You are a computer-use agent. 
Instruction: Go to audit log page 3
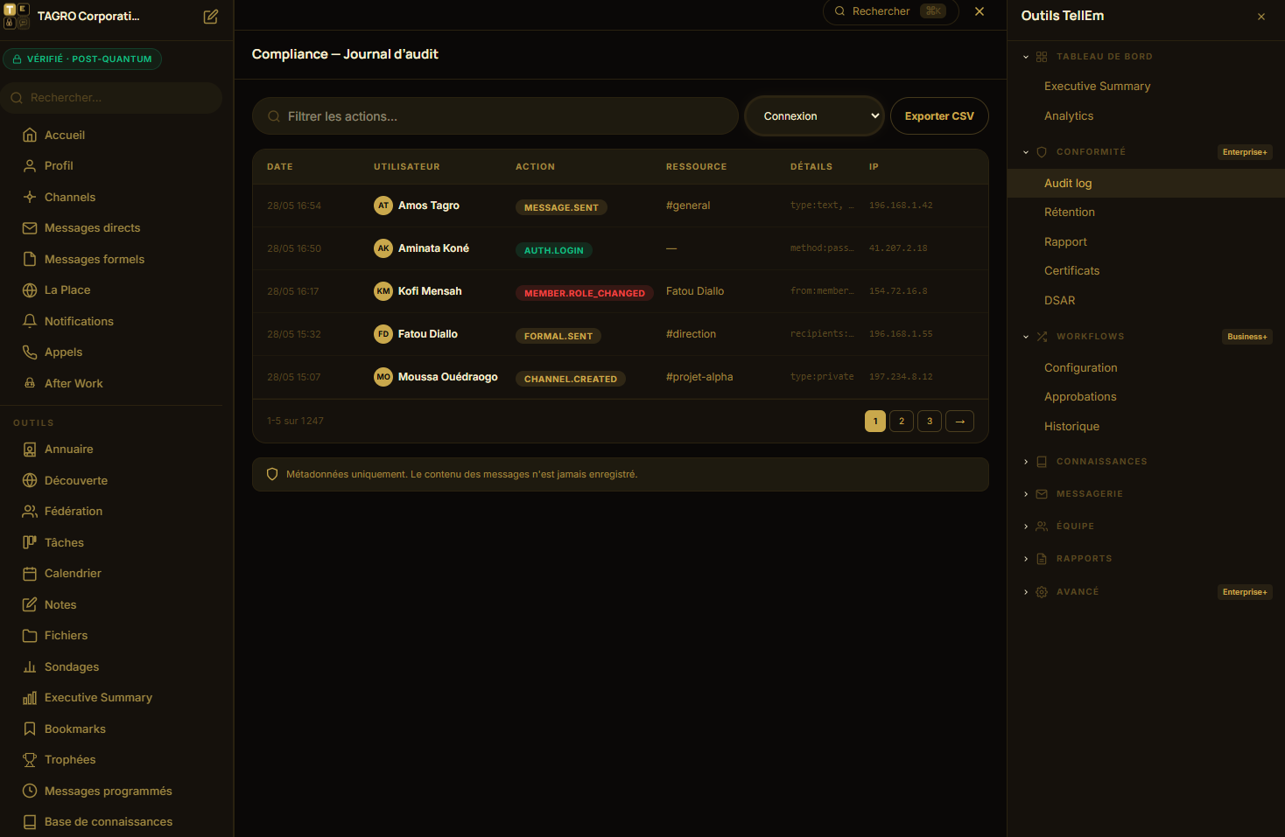tap(930, 421)
